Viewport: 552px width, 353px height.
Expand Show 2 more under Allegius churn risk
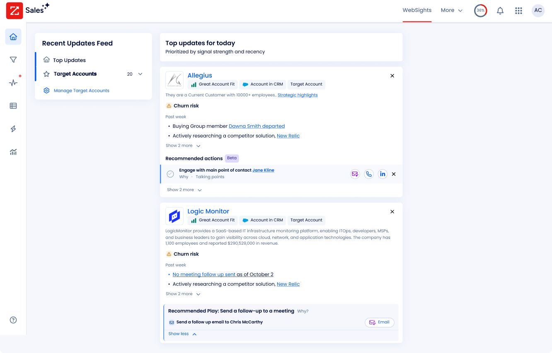click(183, 145)
